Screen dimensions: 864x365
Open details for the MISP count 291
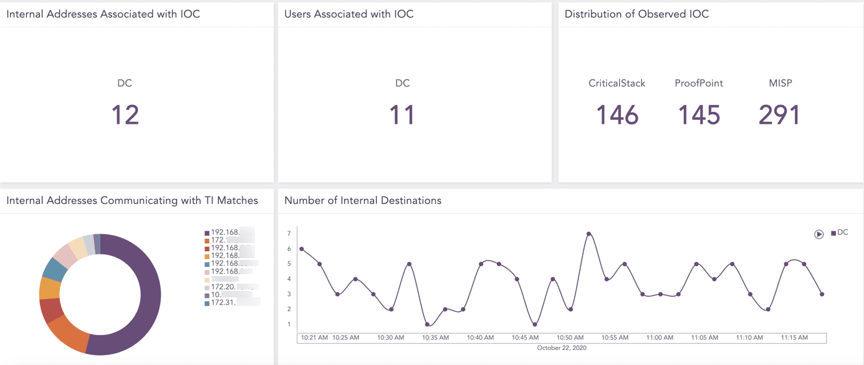click(x=780, y=116)
